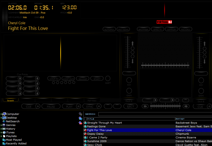Viewport: 212px width, 146px height.
Task: Click the crossfader right arrow button
Action: (186, 107)
